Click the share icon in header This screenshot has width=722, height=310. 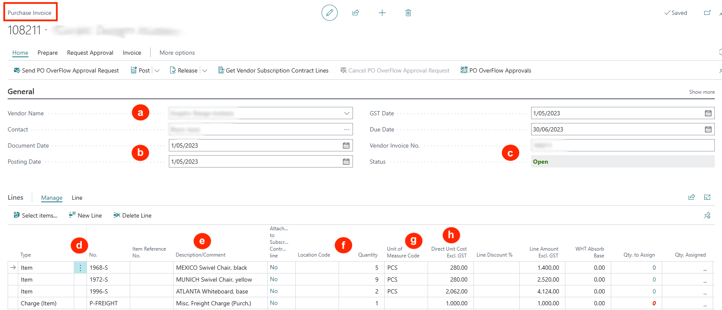(355, 13)
